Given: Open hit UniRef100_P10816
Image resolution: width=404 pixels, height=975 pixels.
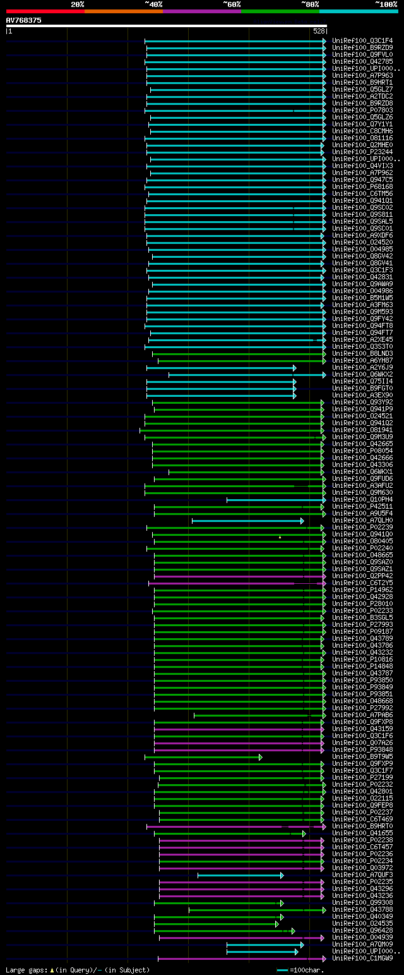Looking at the screenshot, I should (362, 659).
